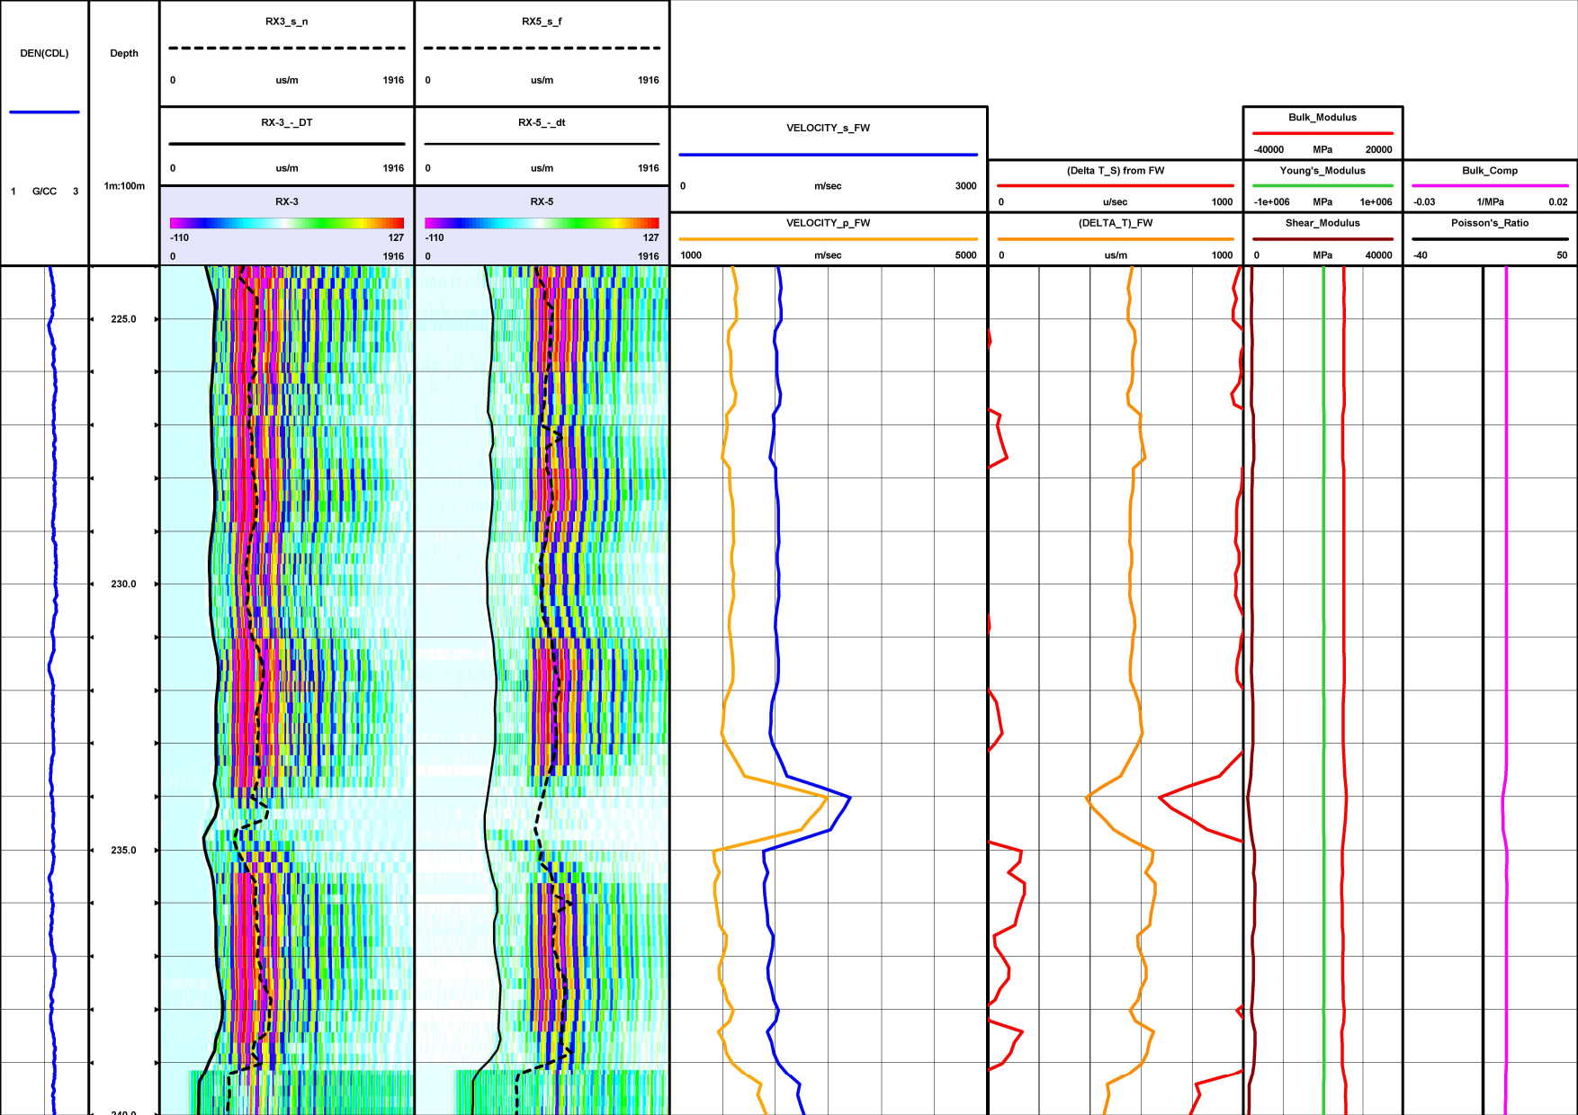Open the RX-3 rainbow color scale bar
This screenshot has width=1578, height=1115.
(x=286, y=223)
